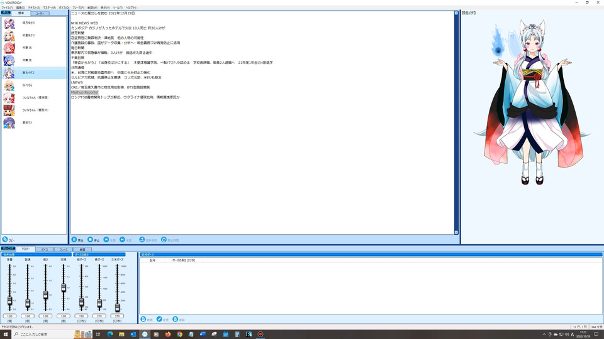Click the 記号 column header

(x=152, y=260)
